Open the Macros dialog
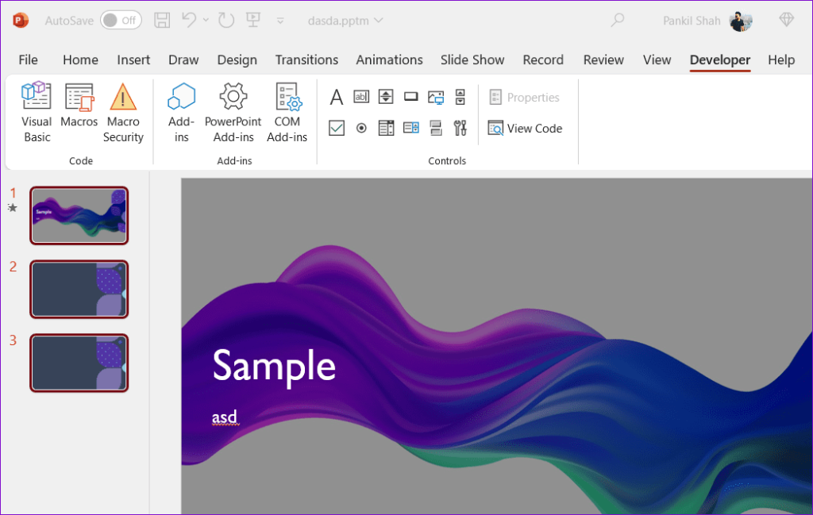 coord(79,111)
